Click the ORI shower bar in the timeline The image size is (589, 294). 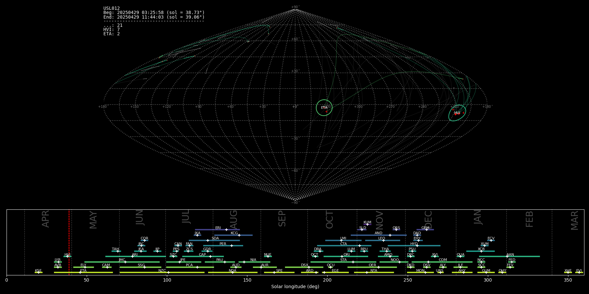346,256
